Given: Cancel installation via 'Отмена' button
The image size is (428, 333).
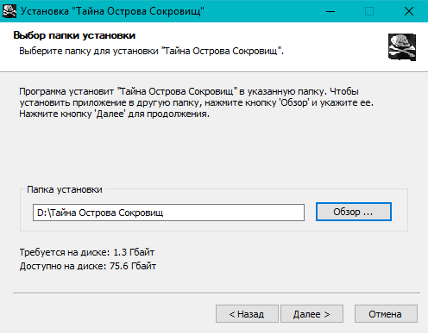Looking at the screenshot, I should pos(386,314).
